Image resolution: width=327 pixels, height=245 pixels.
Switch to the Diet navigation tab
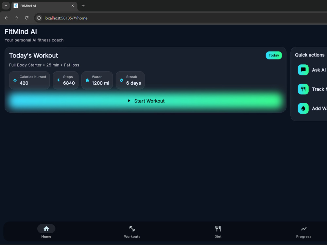point(218,231)
